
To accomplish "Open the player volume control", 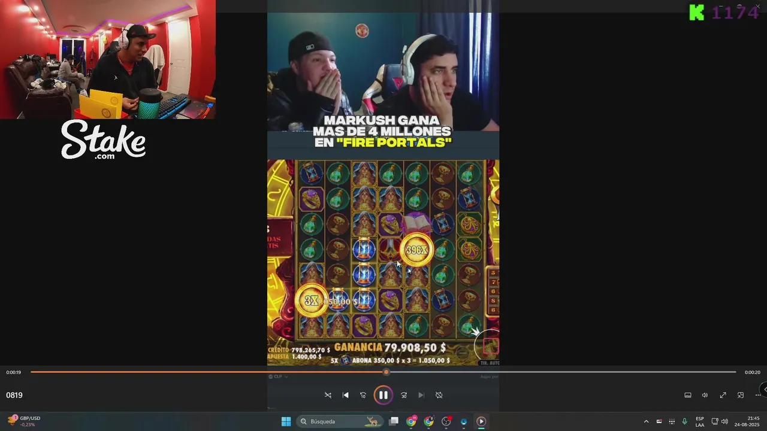I will pyautogui.click(x=705, y=395).
